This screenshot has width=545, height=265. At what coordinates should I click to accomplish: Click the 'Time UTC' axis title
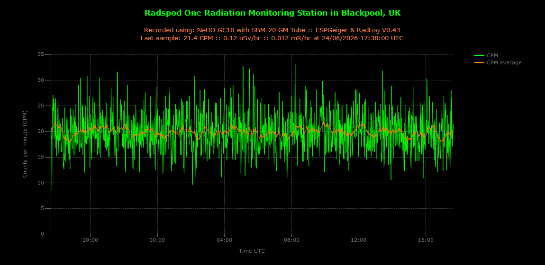[252, 250]
